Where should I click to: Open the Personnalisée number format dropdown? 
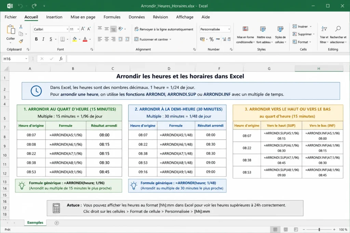pyautogui.click(x=229, y=29)
